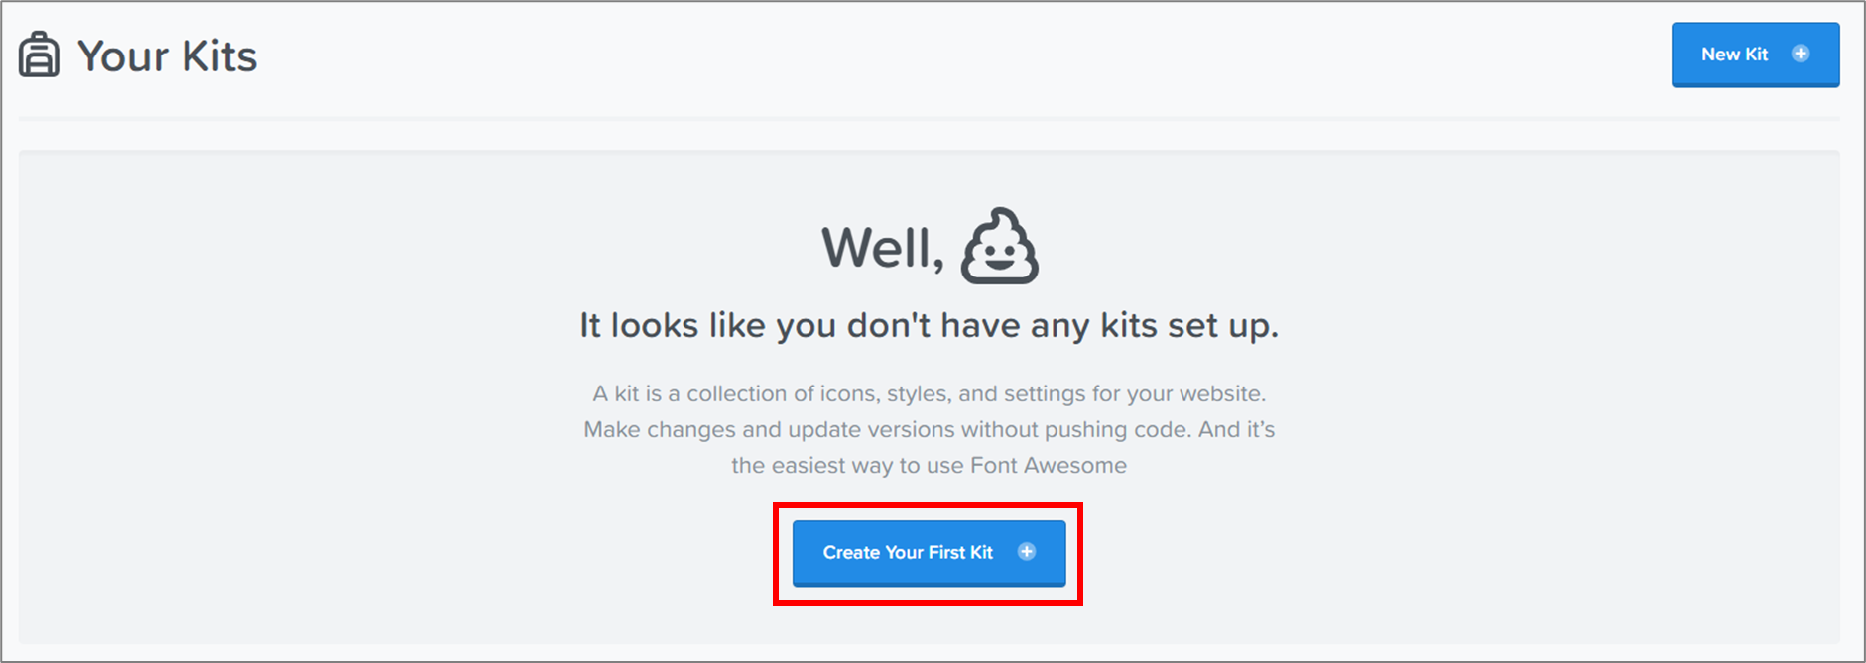Click the plus icon in New Kit button
This screenshot has width=1866, height=663.
pos(1801,54)
